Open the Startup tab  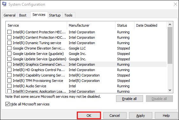pos(55,15)
